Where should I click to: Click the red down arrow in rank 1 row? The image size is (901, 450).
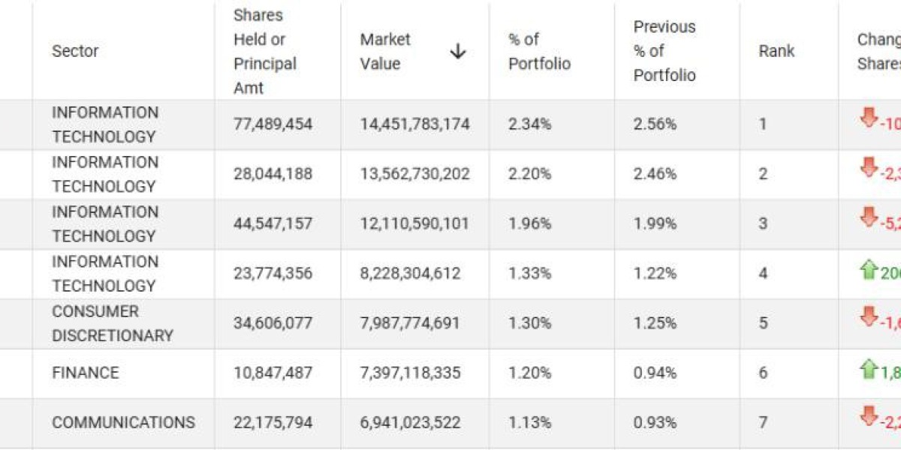click(x=869, y=118)
